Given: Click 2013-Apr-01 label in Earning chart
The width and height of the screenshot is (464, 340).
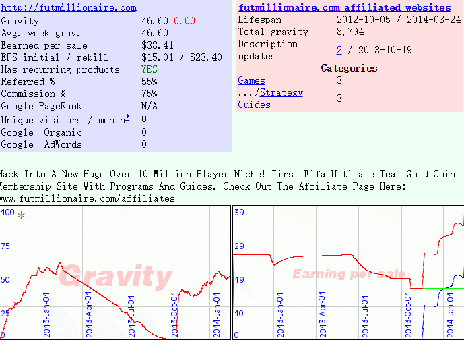Looking at the screenshot, I should tap(323, 315).
